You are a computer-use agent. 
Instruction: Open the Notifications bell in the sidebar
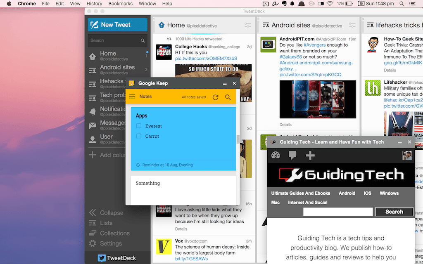pyautogui.click(x=93, y=111)
